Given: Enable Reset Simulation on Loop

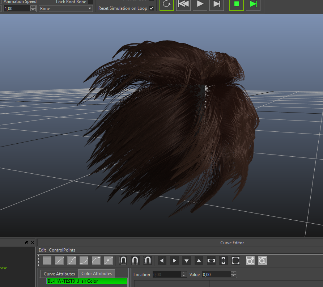Looking at the screenshot, I should (152, 8).
